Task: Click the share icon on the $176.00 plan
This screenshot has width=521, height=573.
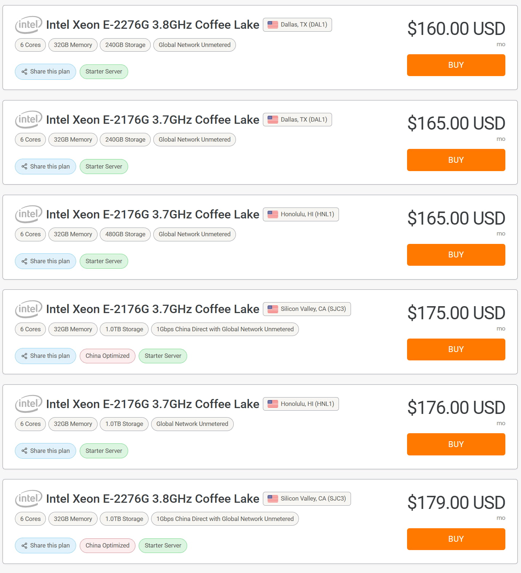Action: coord(24,451)
